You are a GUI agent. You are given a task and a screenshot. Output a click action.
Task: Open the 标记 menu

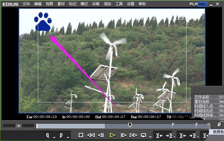click(73, 4)
